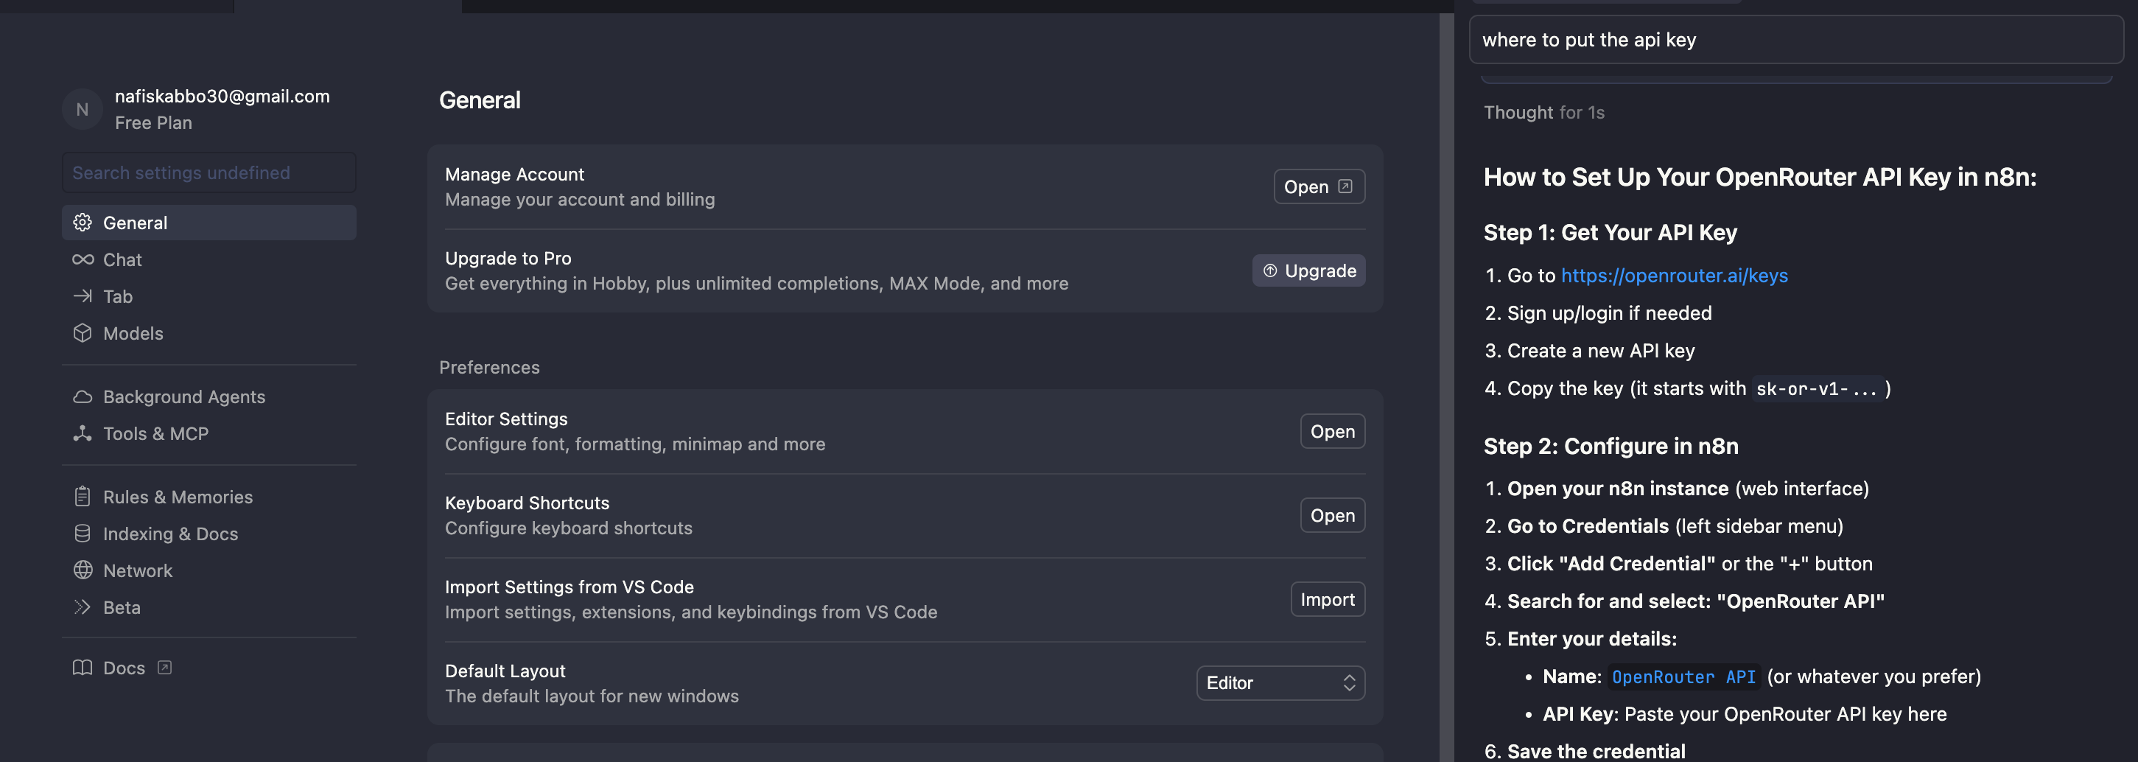Click the Models cube icon
The height and width of the screenshot is (762, 2138).
83,333
